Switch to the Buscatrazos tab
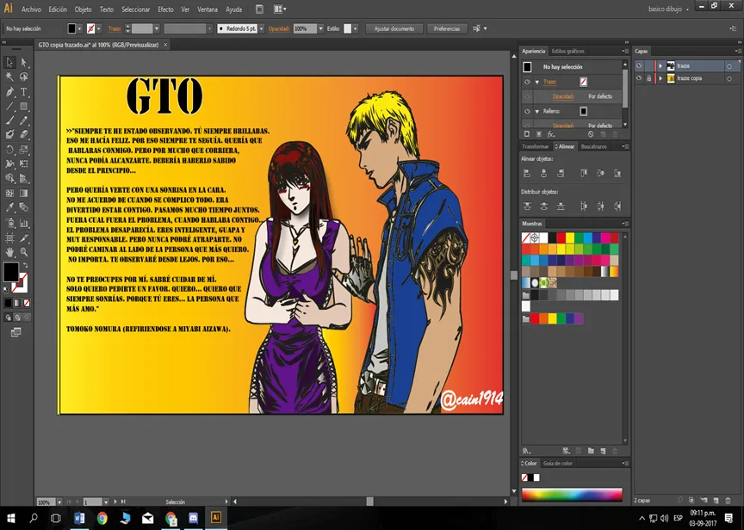This screenshot has width=744, height=530. click(593, 146)
